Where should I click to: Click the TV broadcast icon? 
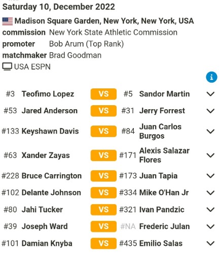pyautogui.click(x=7, y=67)
